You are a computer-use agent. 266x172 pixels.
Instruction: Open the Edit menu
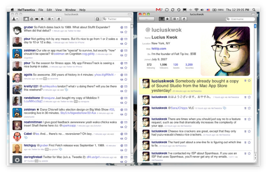49,10
